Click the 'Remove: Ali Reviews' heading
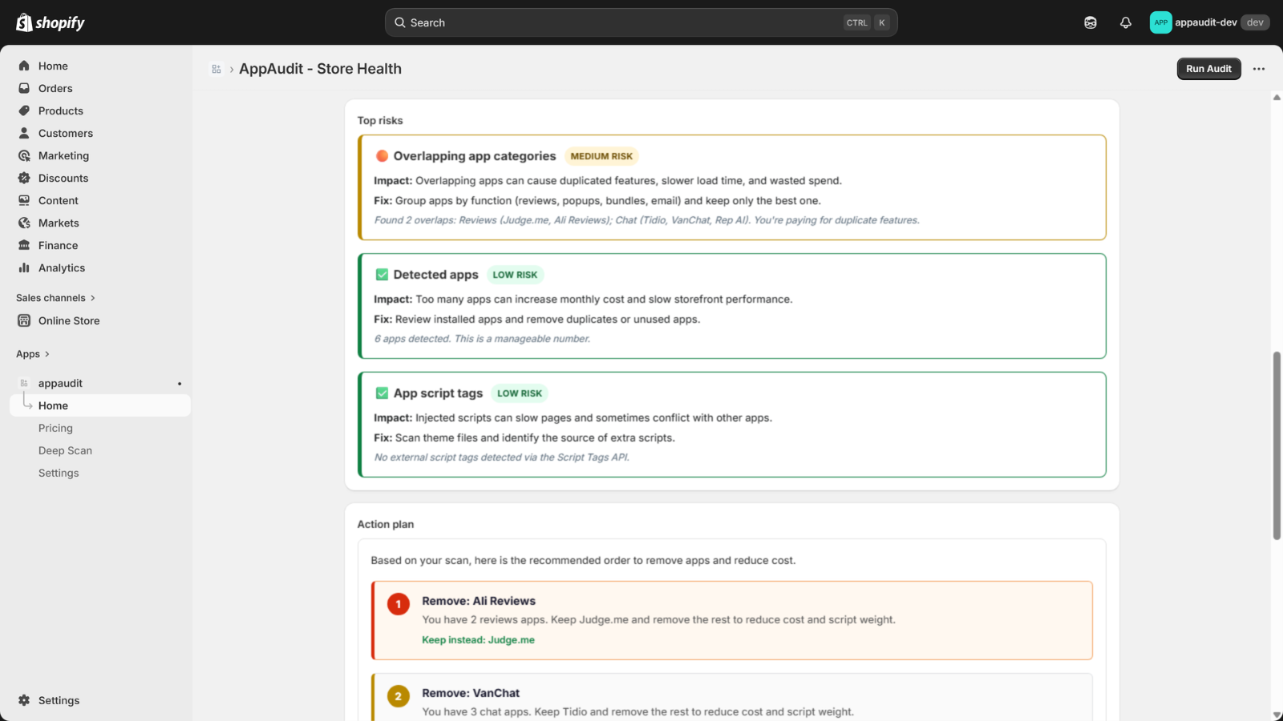Image resolution: width=1283 pixels, height=721 pixels. (479, 601)
